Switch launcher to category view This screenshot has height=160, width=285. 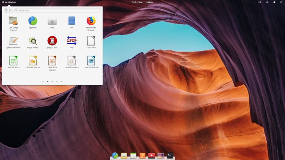10,11
